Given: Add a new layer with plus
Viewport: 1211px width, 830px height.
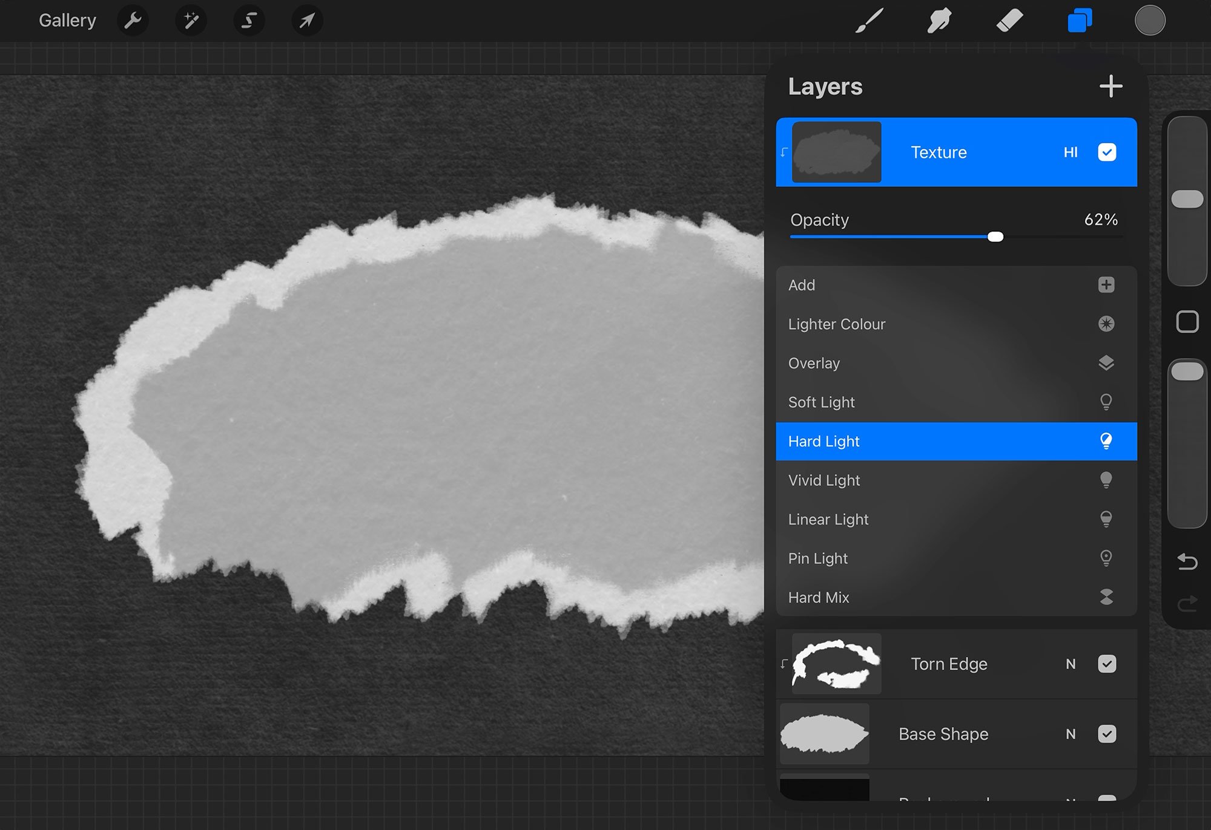Looking at the screenshot, I should [x=1111, y=87].
